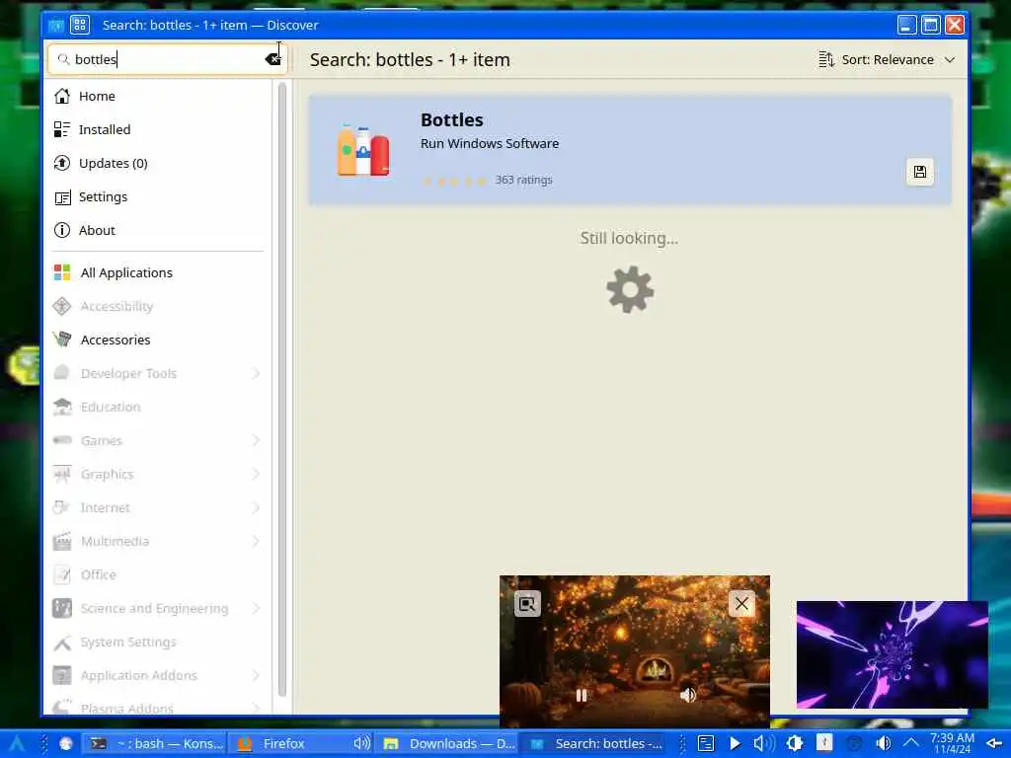Click the media player play tray icon

735,744
